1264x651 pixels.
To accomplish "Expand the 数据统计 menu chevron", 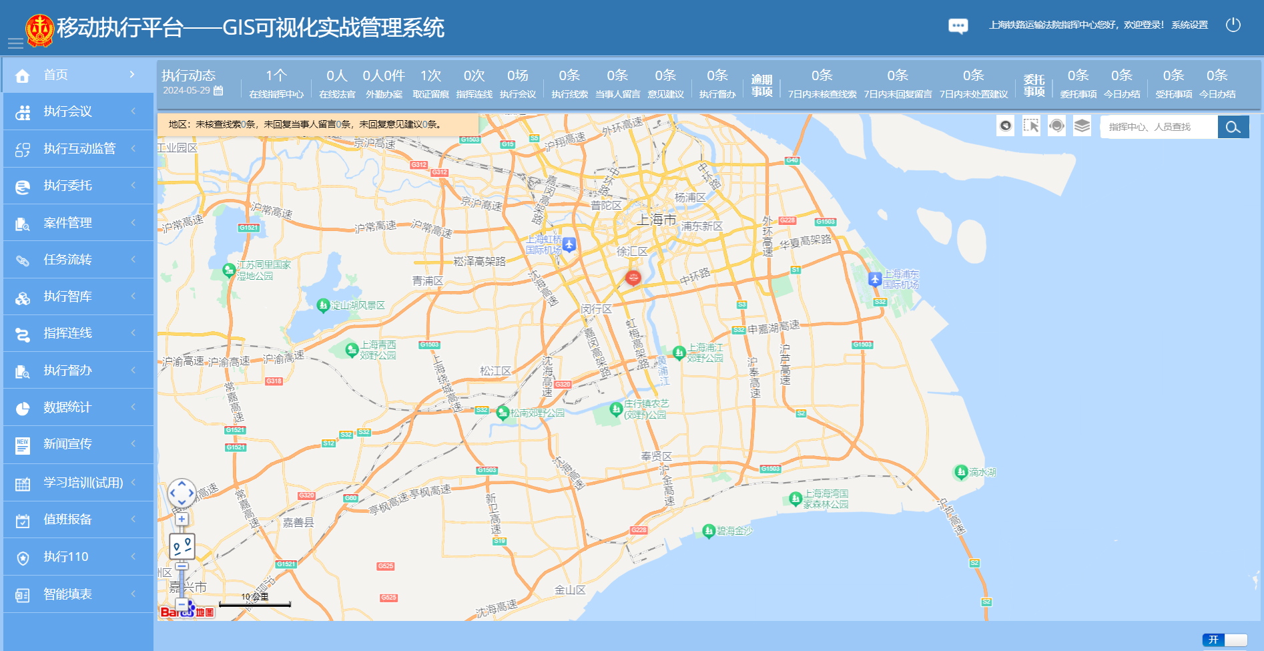I will click(133, 407).
